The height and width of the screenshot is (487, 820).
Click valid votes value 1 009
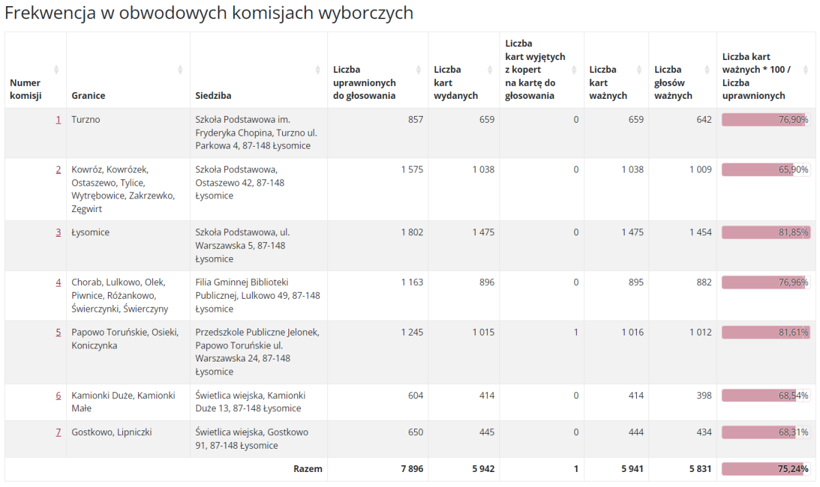[700, 170]
